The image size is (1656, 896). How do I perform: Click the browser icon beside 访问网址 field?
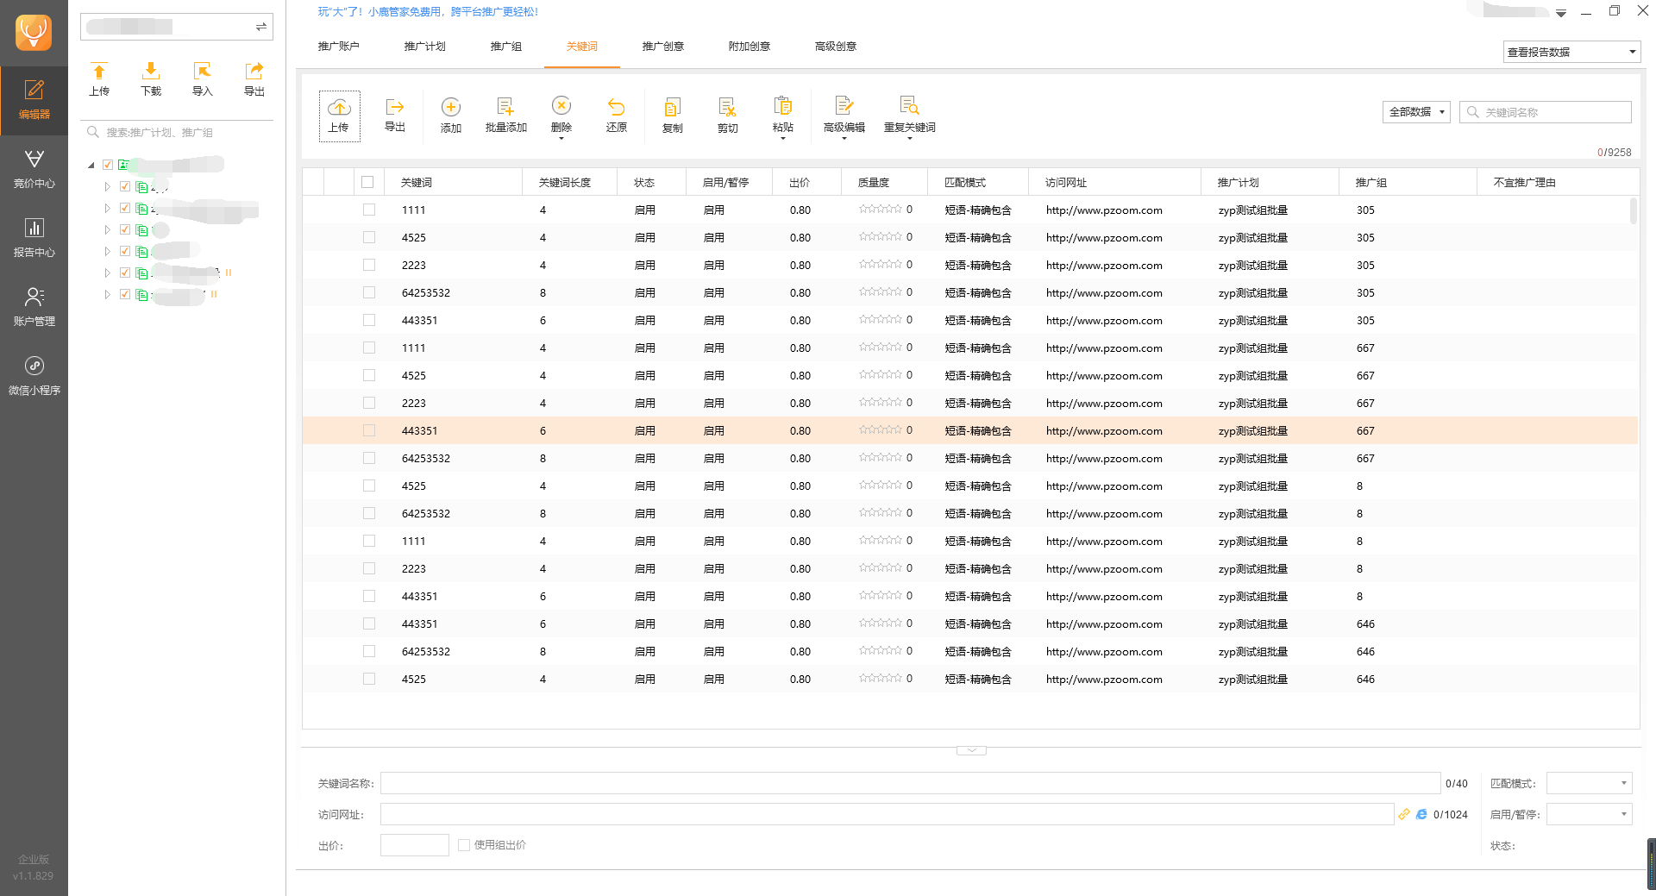click(x=1421, y=814)
